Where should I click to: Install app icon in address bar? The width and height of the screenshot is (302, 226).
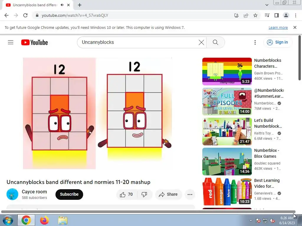click(237, 15)
